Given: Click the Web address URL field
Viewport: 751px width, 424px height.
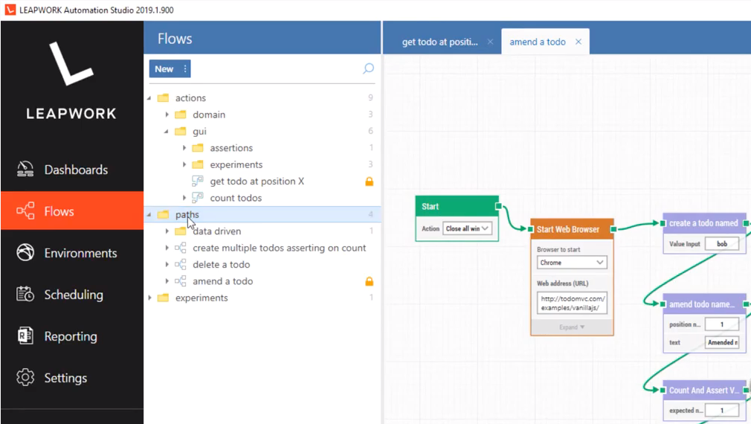Looking at the screenshot, I should [x=571, y=303].
